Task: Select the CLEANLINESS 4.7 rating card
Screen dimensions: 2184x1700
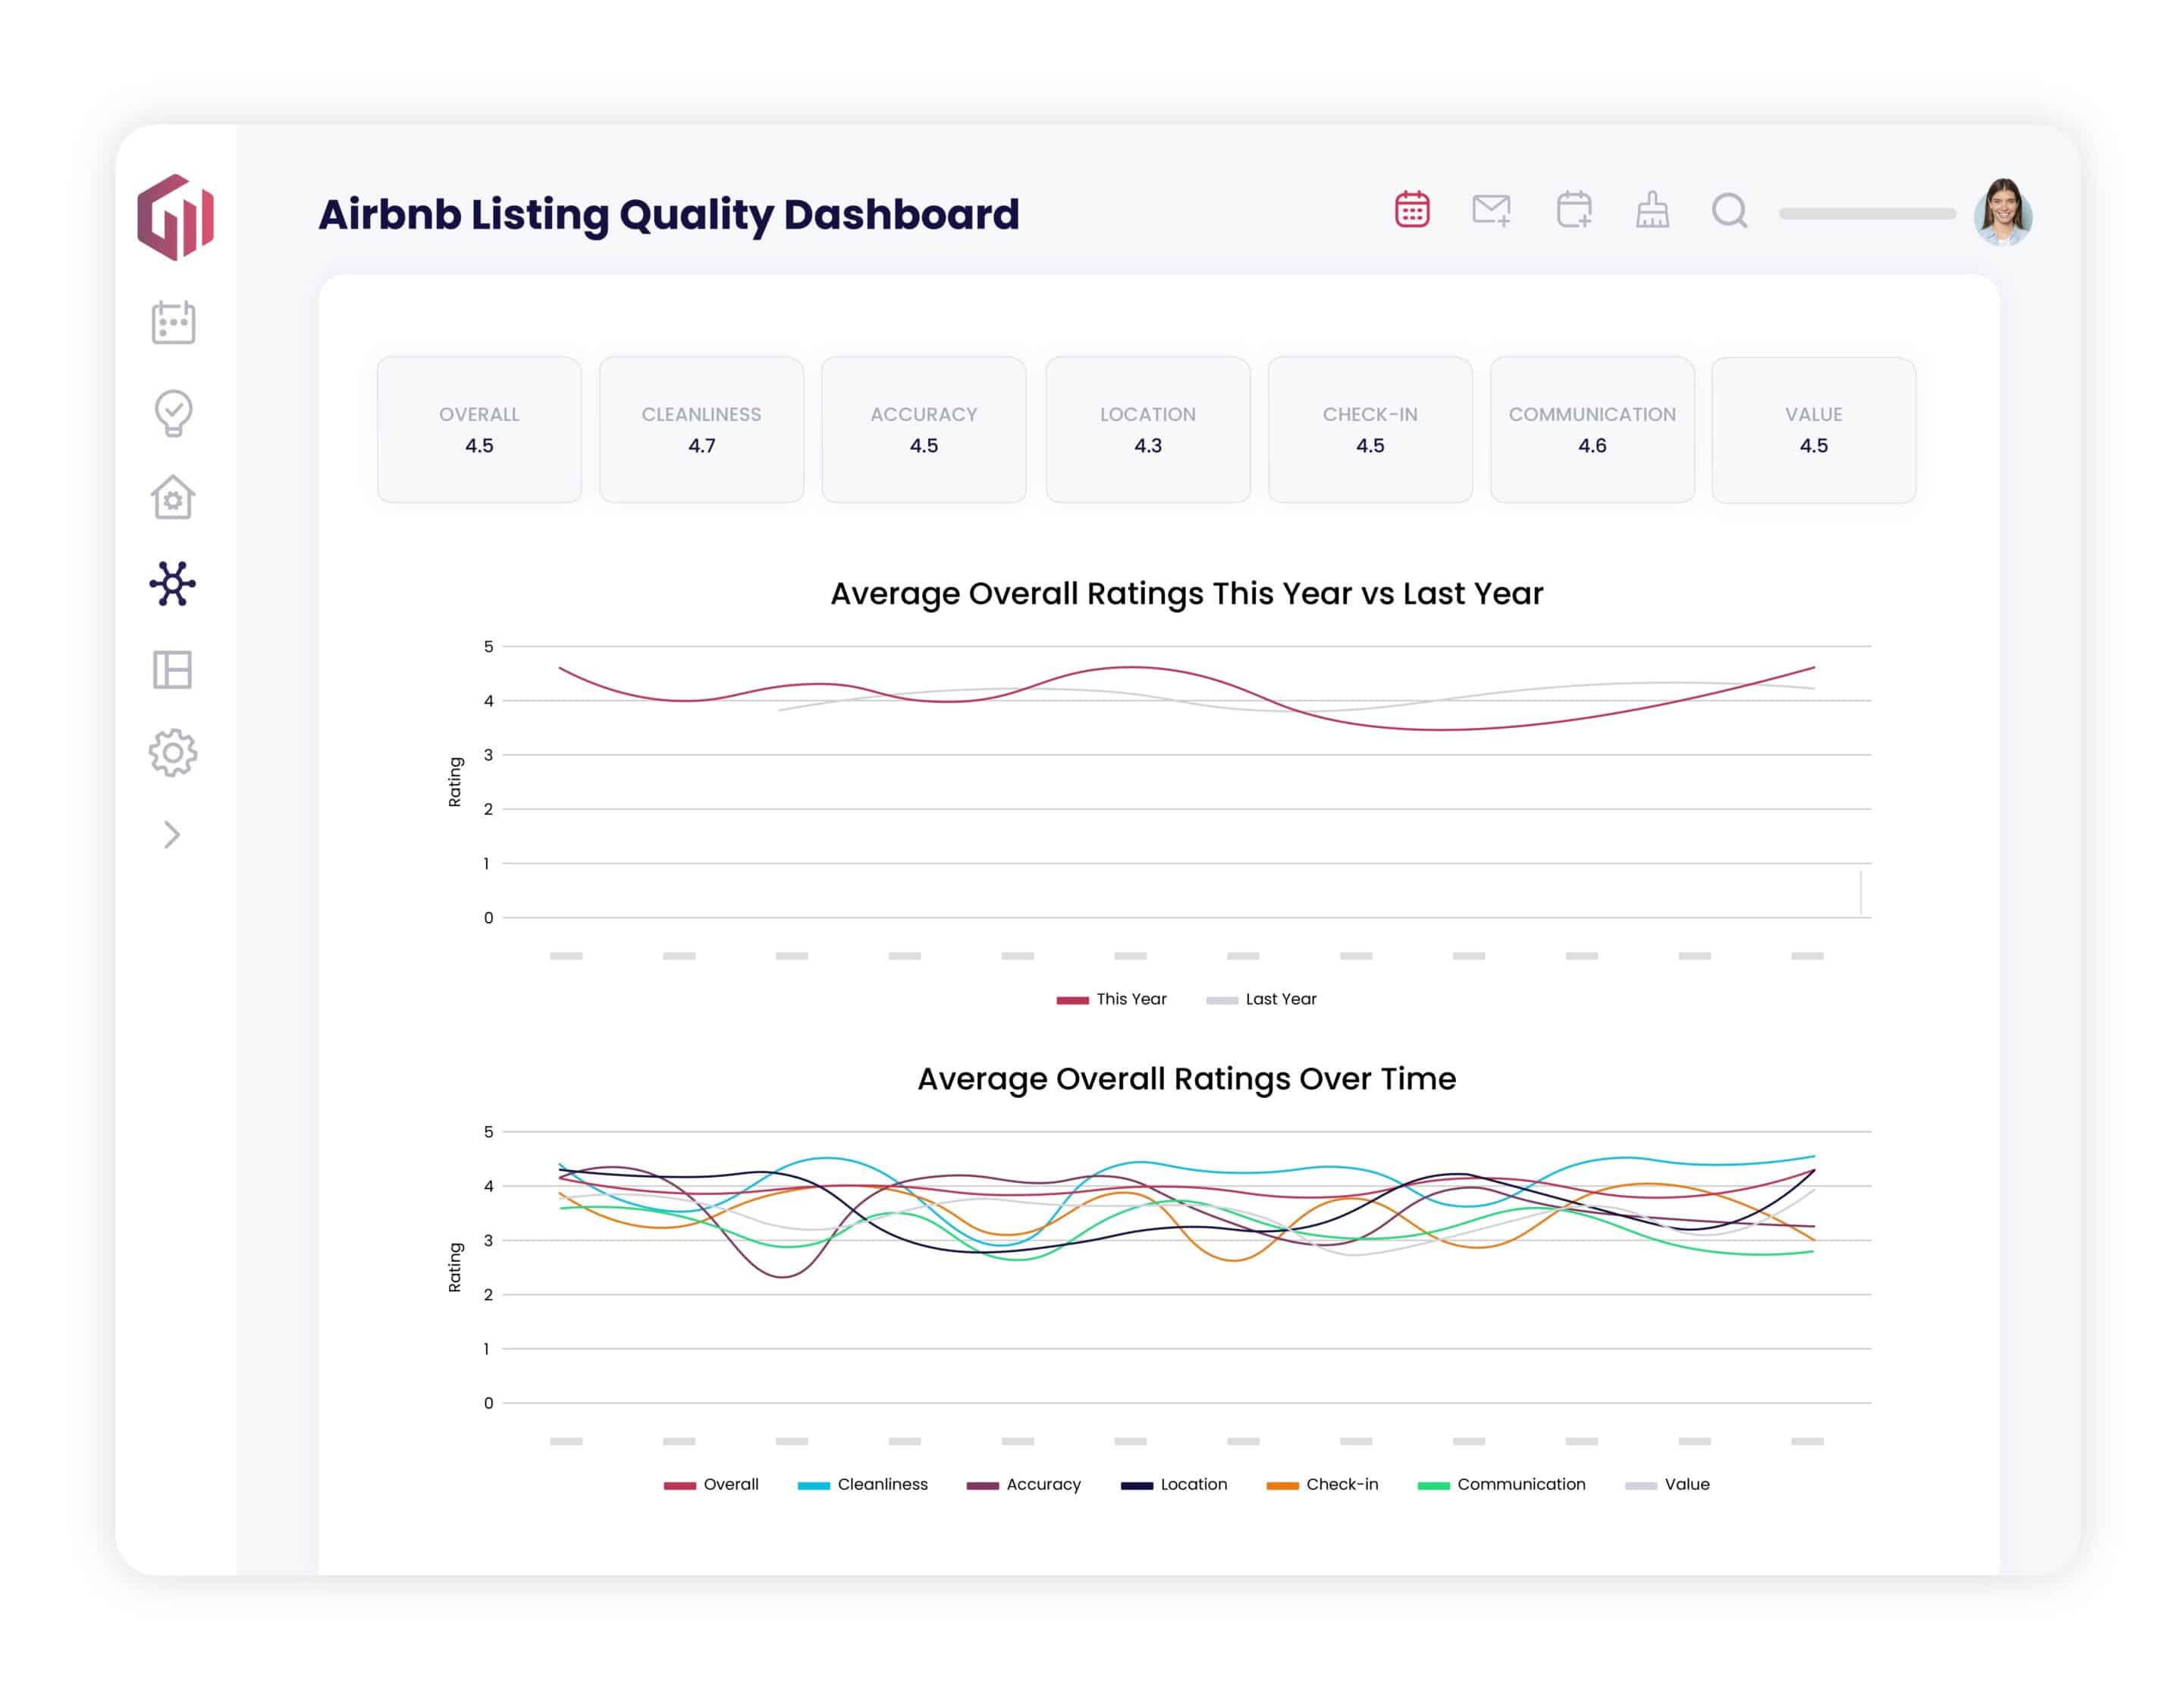Action: 701,430
